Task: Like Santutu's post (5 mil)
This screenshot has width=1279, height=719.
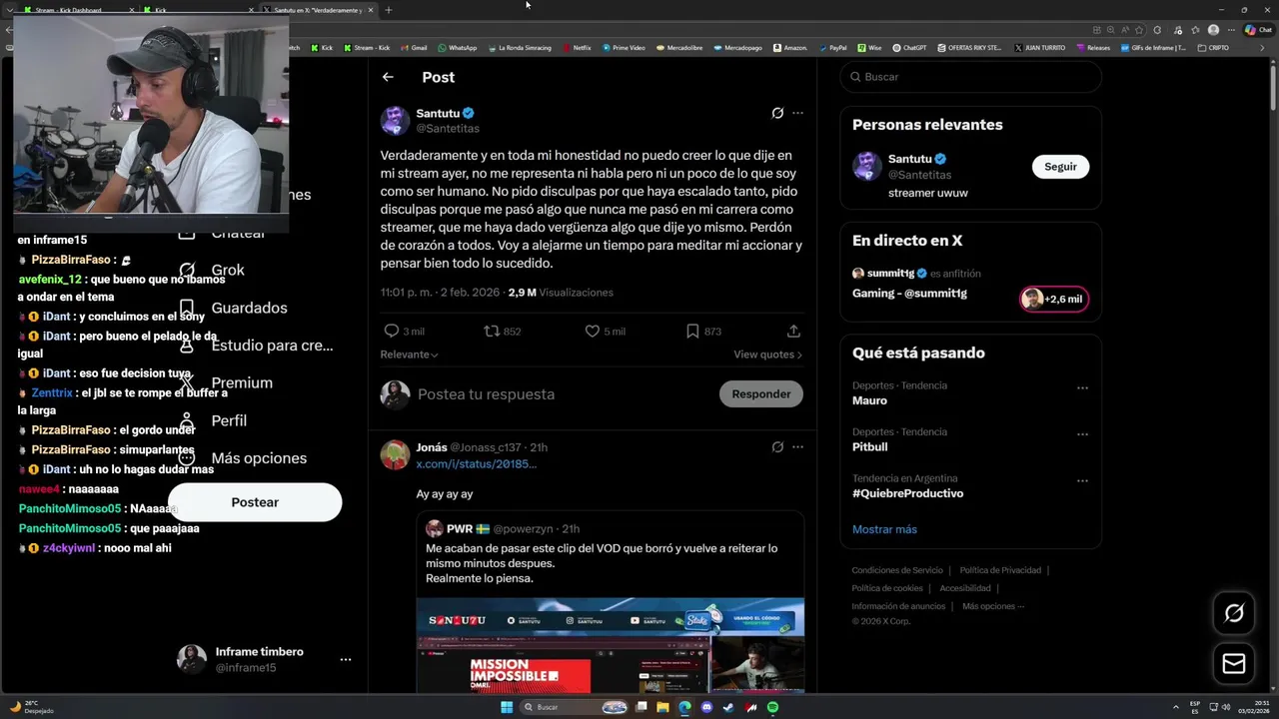Action: coord(605,332)
